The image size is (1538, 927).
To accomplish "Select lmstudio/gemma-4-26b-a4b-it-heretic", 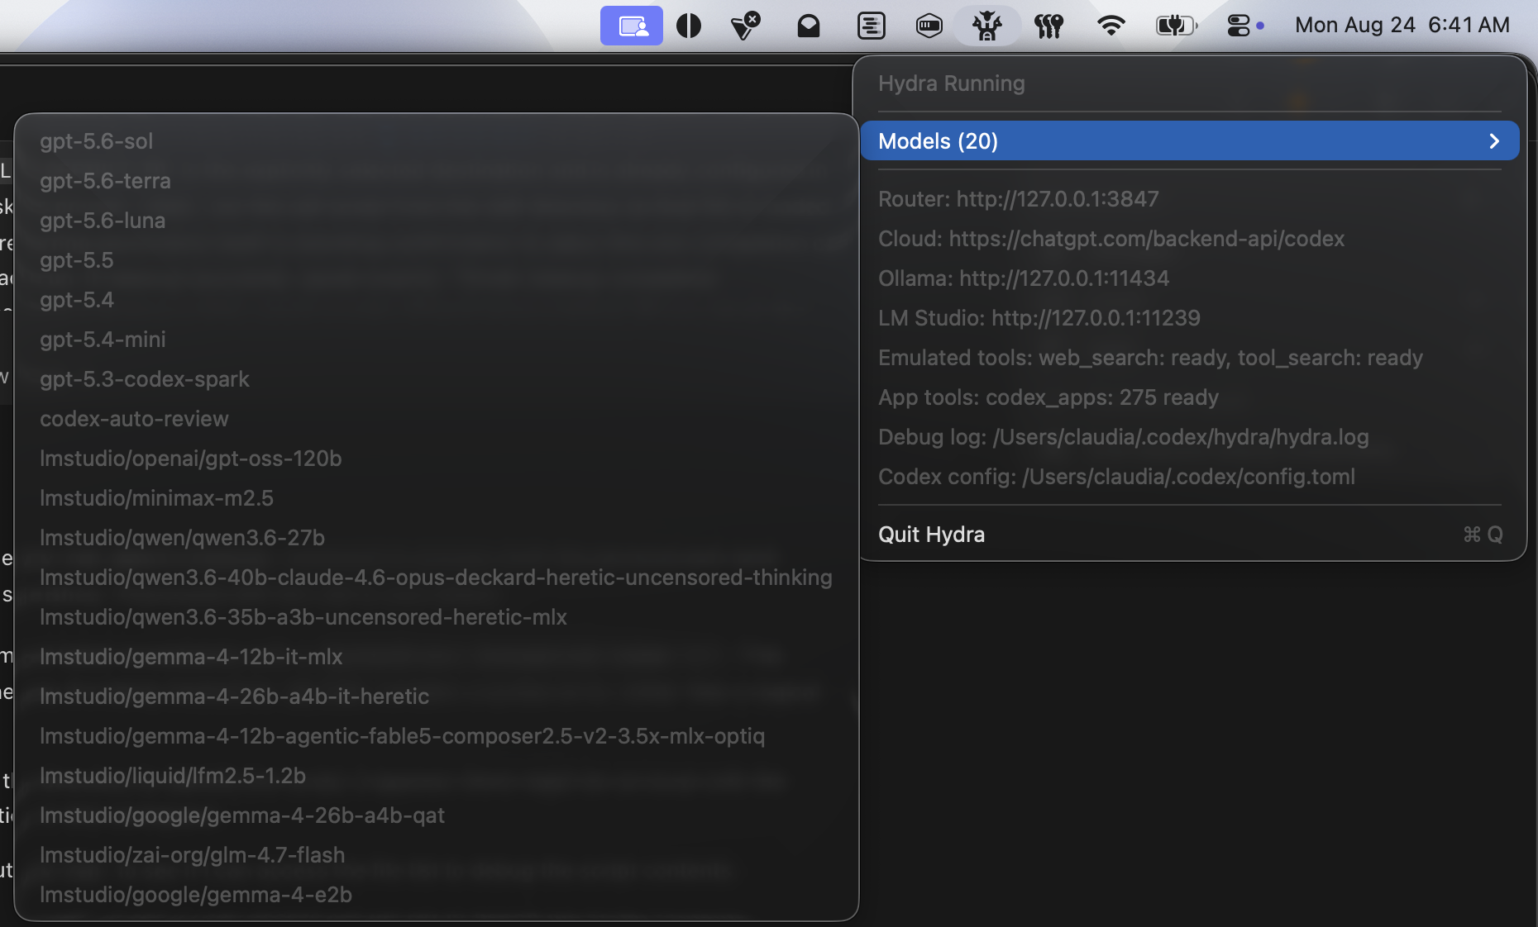I will tap(437, 696).
